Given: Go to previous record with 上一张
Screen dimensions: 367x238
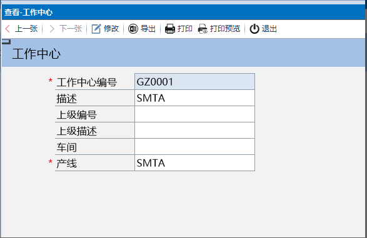Looking at the screenshot, I should coord(26,29).
